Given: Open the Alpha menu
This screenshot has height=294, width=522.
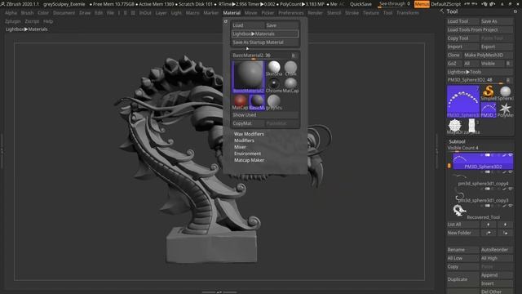Looking at the screenshot, I should click(x=11, y=13).
